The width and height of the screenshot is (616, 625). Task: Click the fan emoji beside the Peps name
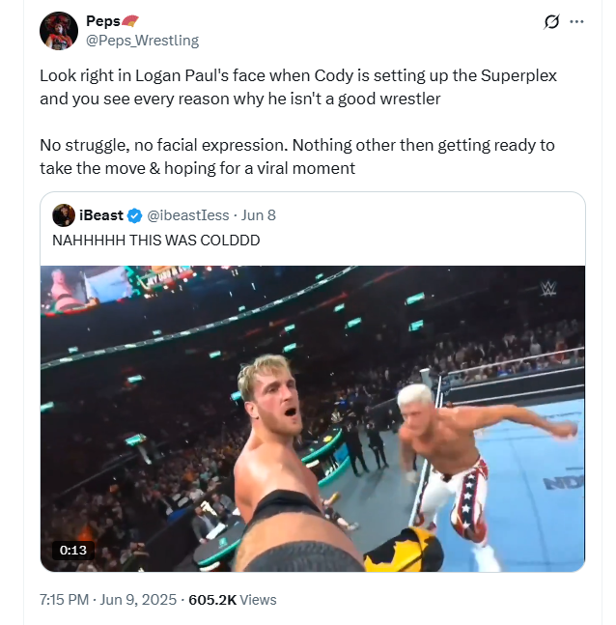pos(130,20)
